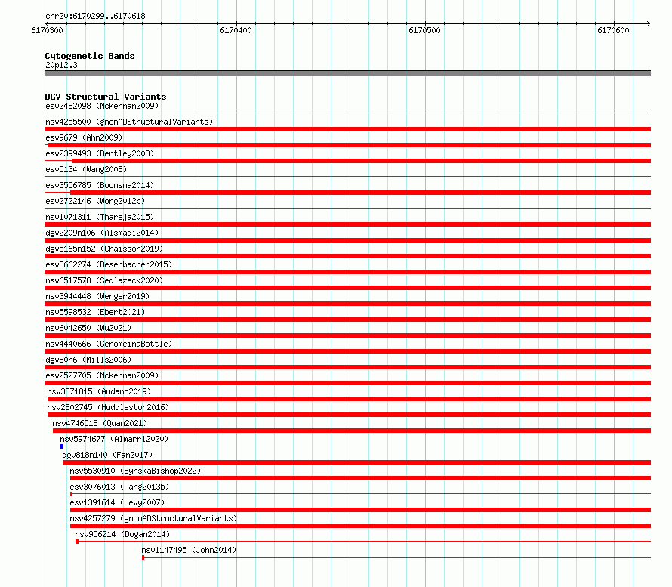The width and height of the screenshot is (672, 587).
Task: Click ruler position 6170300
Action: pos(47,30)
